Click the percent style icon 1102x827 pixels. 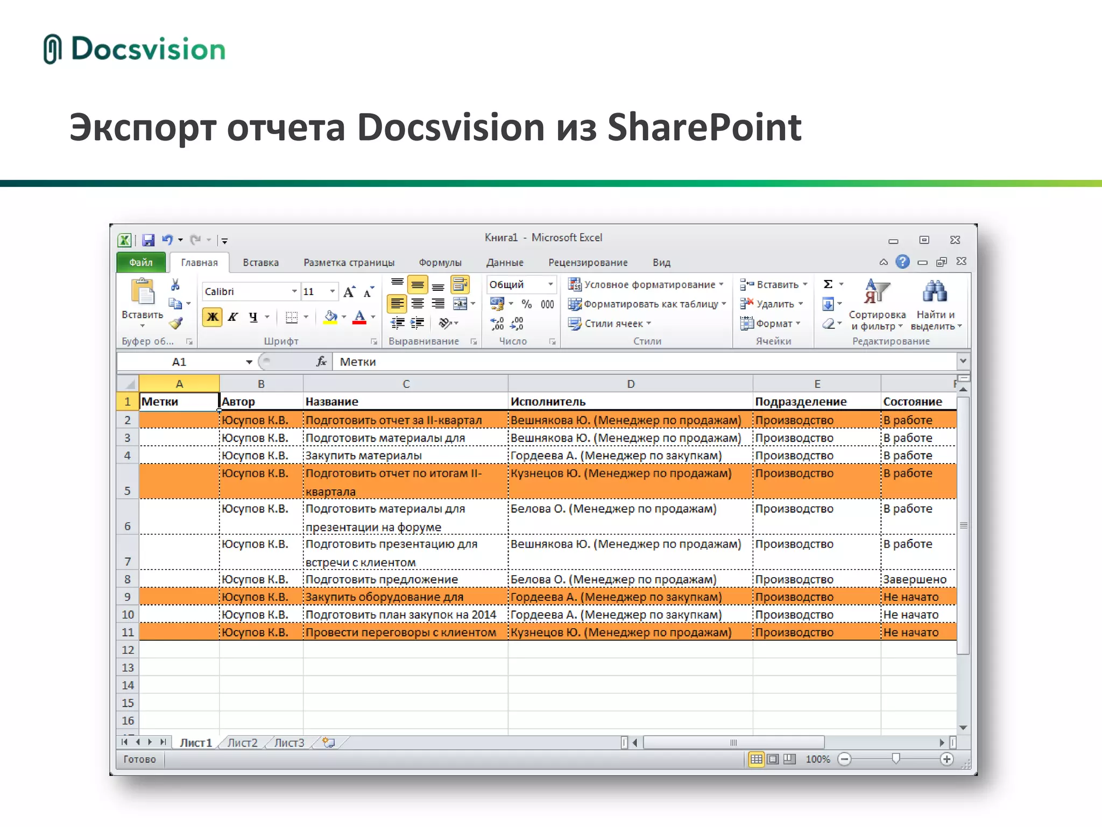[527, 304]
